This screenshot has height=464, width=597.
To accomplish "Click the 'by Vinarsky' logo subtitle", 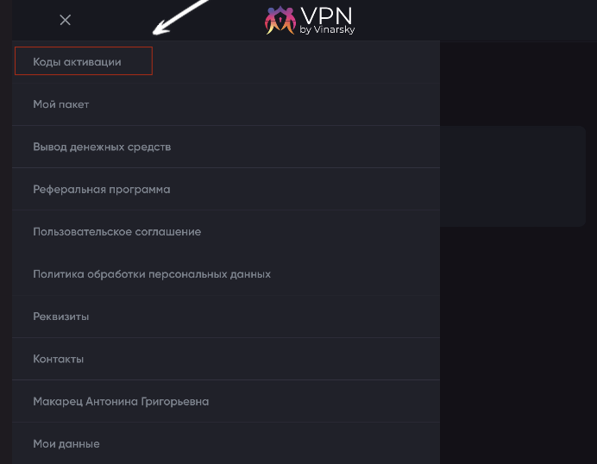I will (328, 30).
